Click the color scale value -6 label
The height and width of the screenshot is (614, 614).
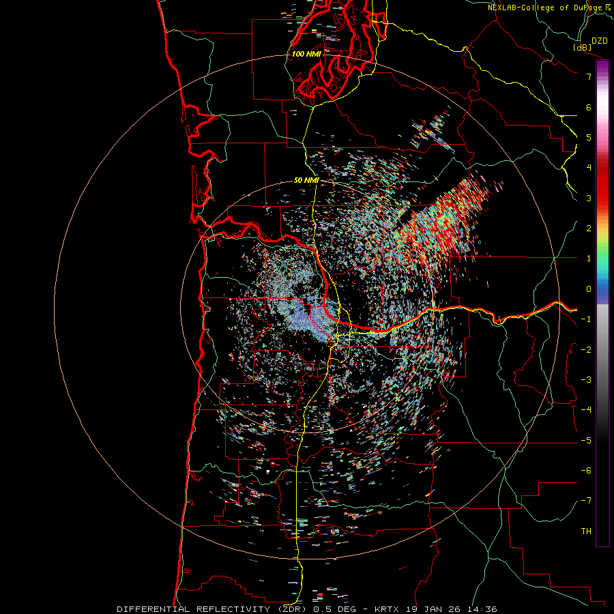pos(586,471)
